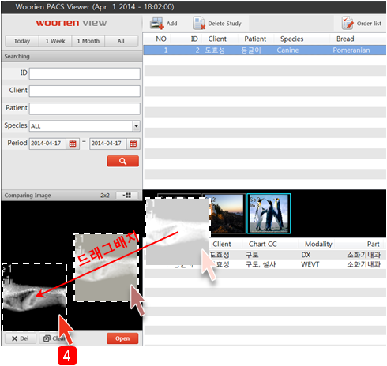Click the Add study icon
The height and width of the screenshot is (366, 387).
(x=157, y=24)
